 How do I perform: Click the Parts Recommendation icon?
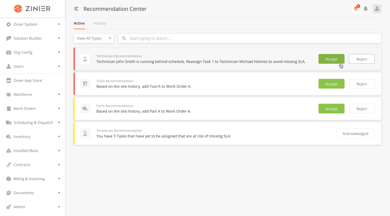(85, 108)
